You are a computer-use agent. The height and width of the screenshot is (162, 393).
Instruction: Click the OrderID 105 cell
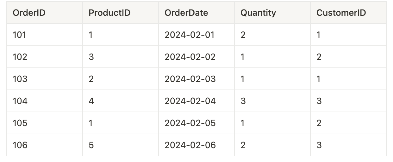click(x=45, y=123)
